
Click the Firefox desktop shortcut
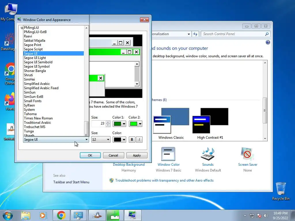(x=10, y=101)
